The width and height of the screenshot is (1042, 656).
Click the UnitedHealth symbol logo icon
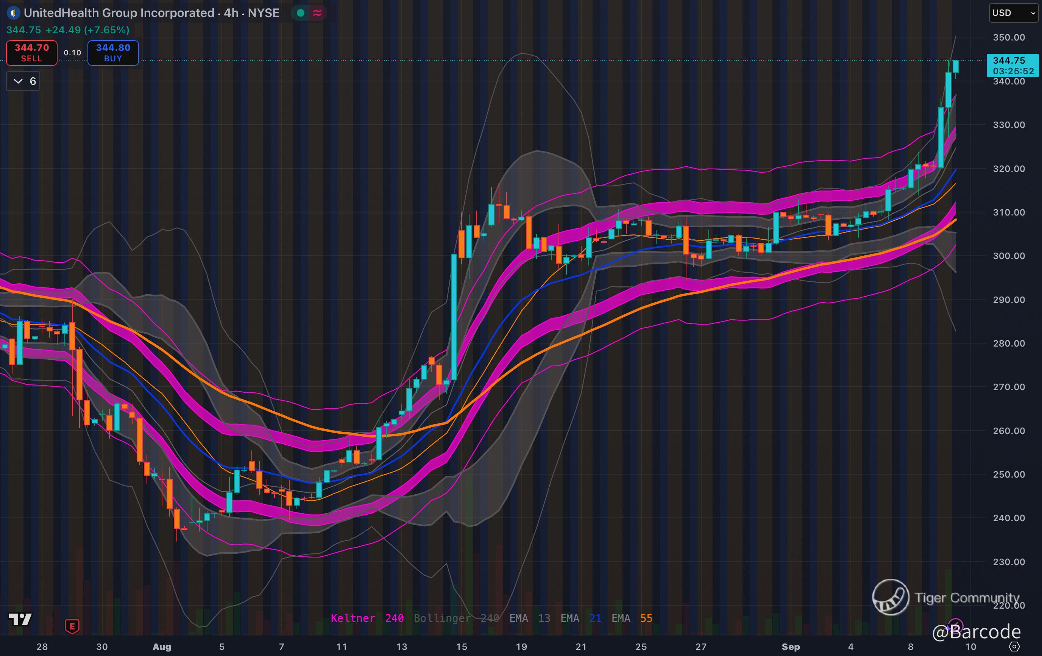click(13, 13)
